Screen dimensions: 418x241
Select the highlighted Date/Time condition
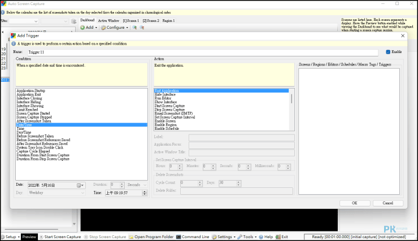click(x=81, y=125)
